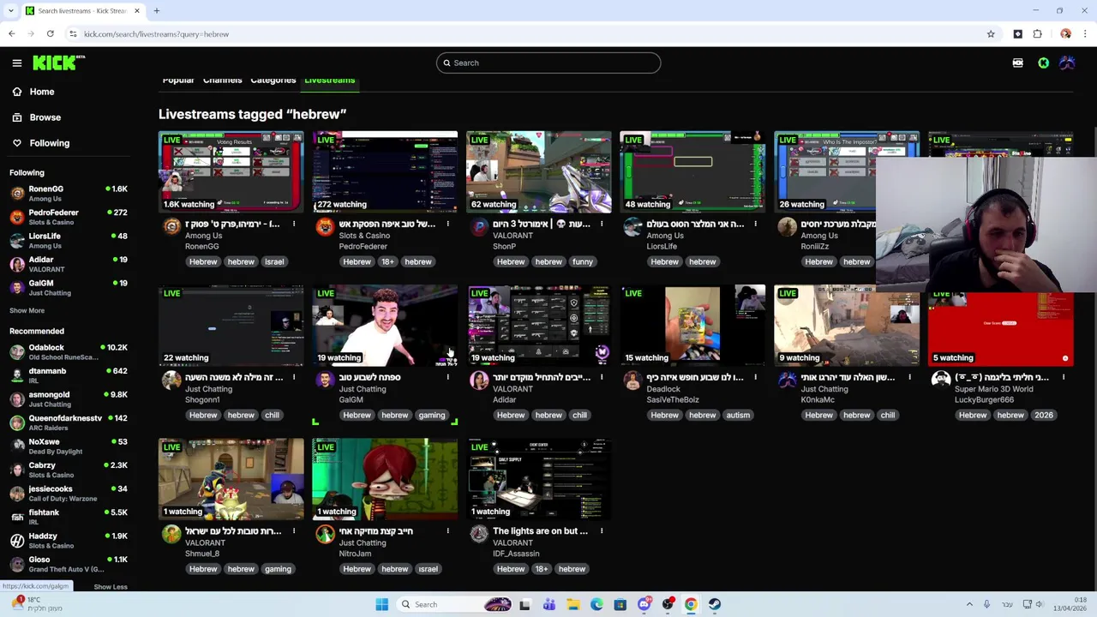Open the 272 watching stream thumbnail
Viewport: 1097px width, 617px height.
(x=385, y=171)
